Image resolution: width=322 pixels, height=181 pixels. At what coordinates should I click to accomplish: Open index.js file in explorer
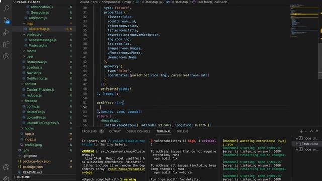click(30, 139)
